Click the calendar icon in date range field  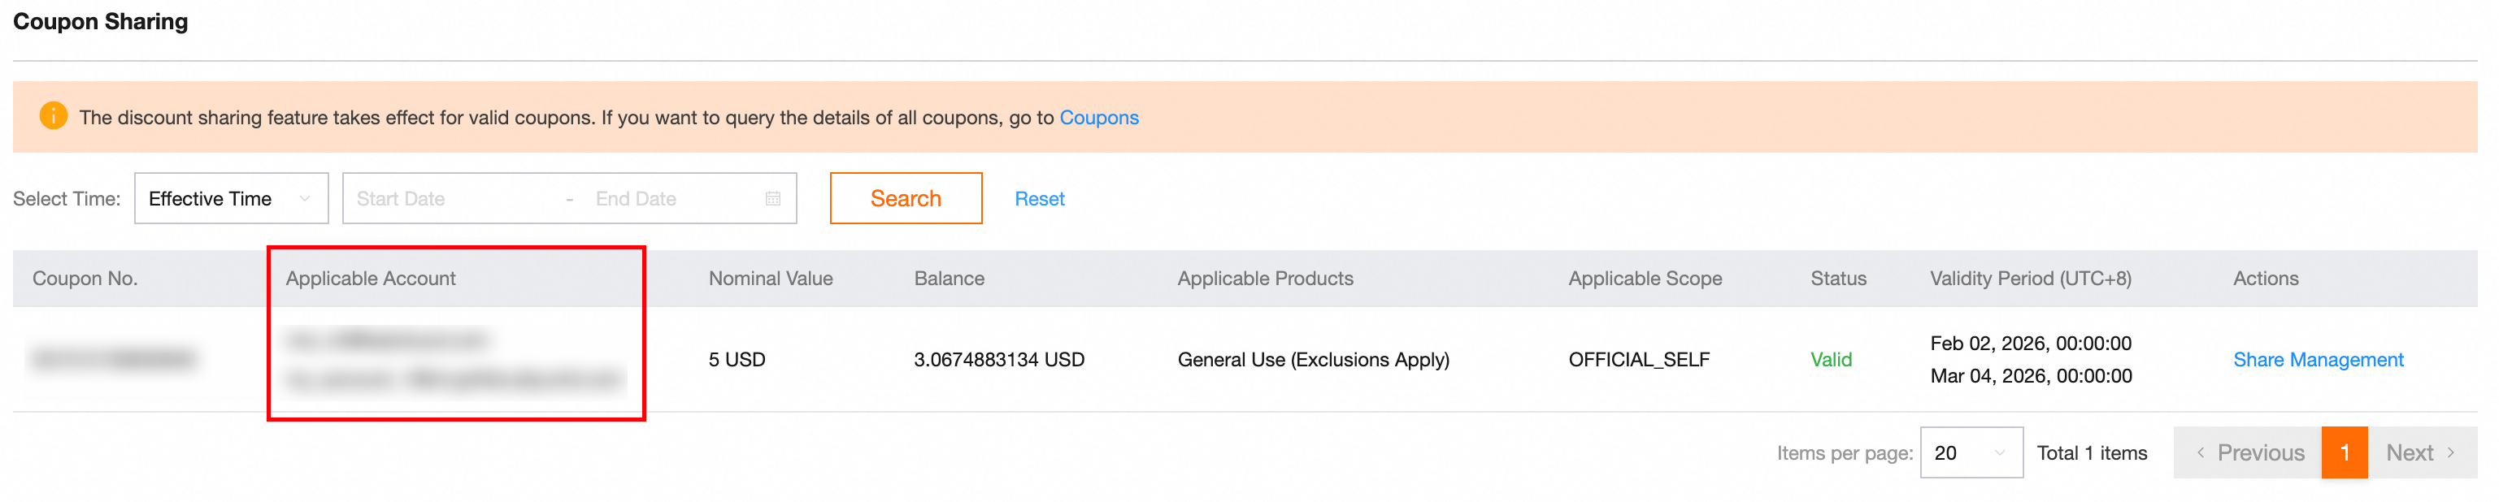point(773,199)
